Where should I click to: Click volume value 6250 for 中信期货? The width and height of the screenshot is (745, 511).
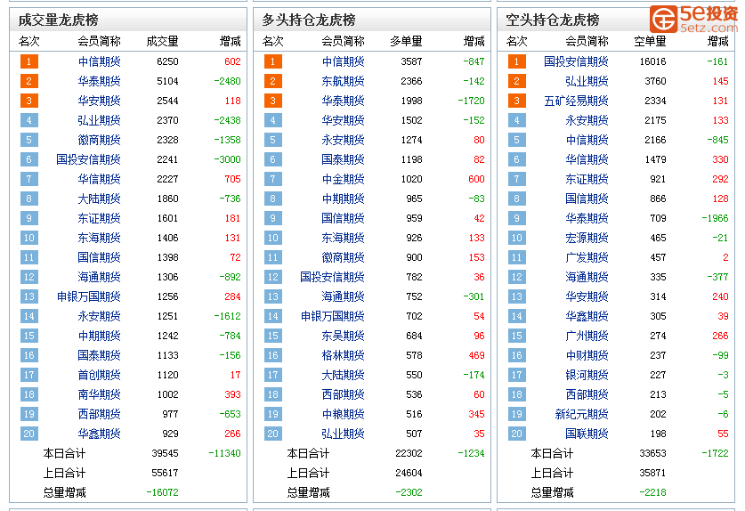(167, 61)
